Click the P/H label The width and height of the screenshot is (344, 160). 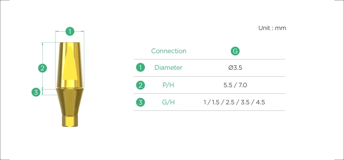coord(168,85)
